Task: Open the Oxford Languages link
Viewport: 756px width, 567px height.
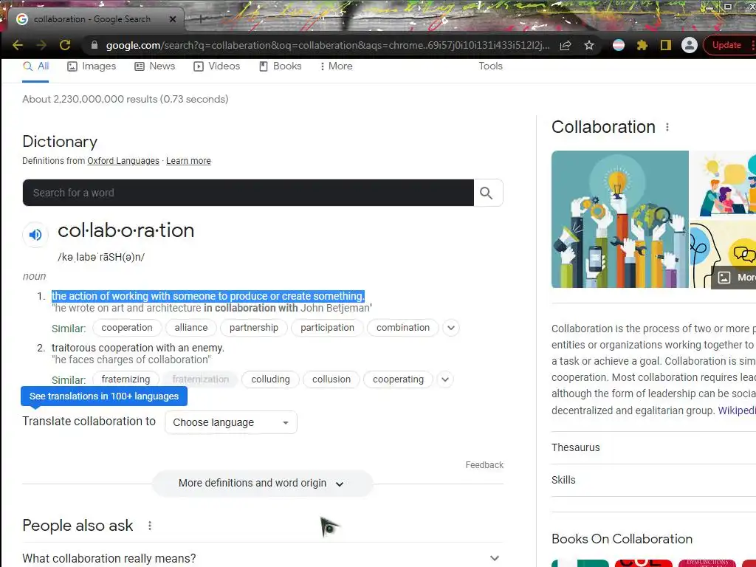Action: [x=123, y=161]
